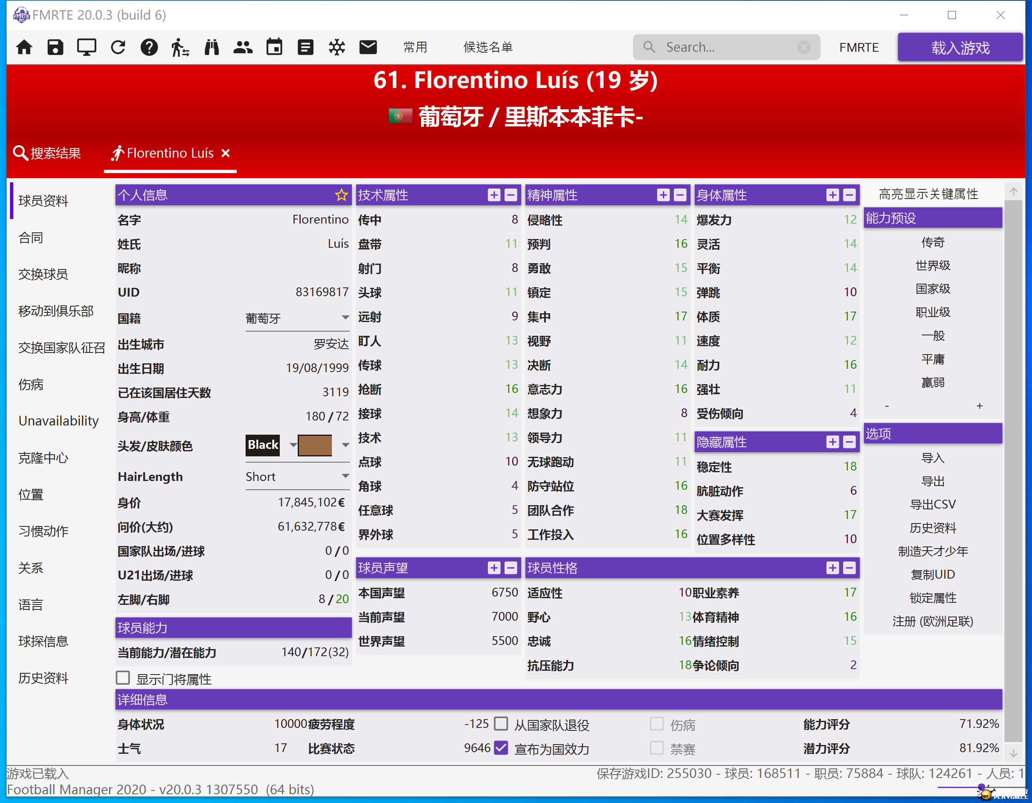Screen dimensions: 1032x803
Task: Click the minus icon in 技术属性 header
Action: click(x=511, y=195)
